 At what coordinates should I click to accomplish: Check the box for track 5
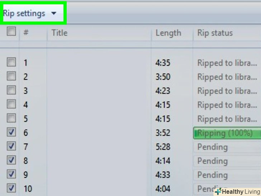pyautogui.click(x=11, y=118)
